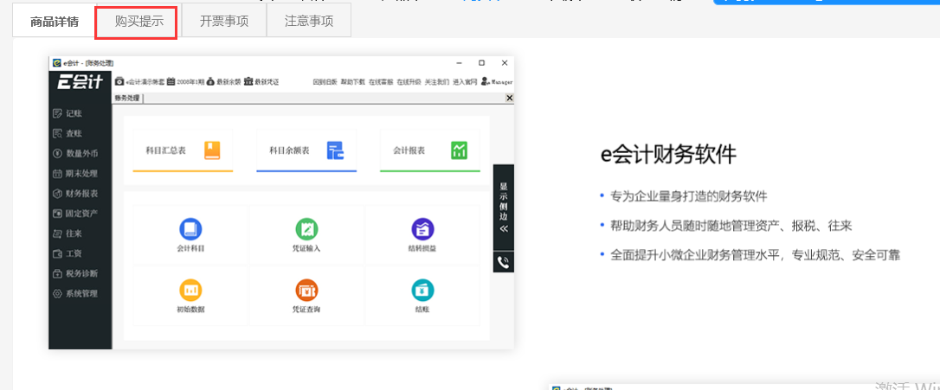Maximize the e会计 window
Image resolution: width=940 pixels, height=390 pixels.
(x=481, y=62)
